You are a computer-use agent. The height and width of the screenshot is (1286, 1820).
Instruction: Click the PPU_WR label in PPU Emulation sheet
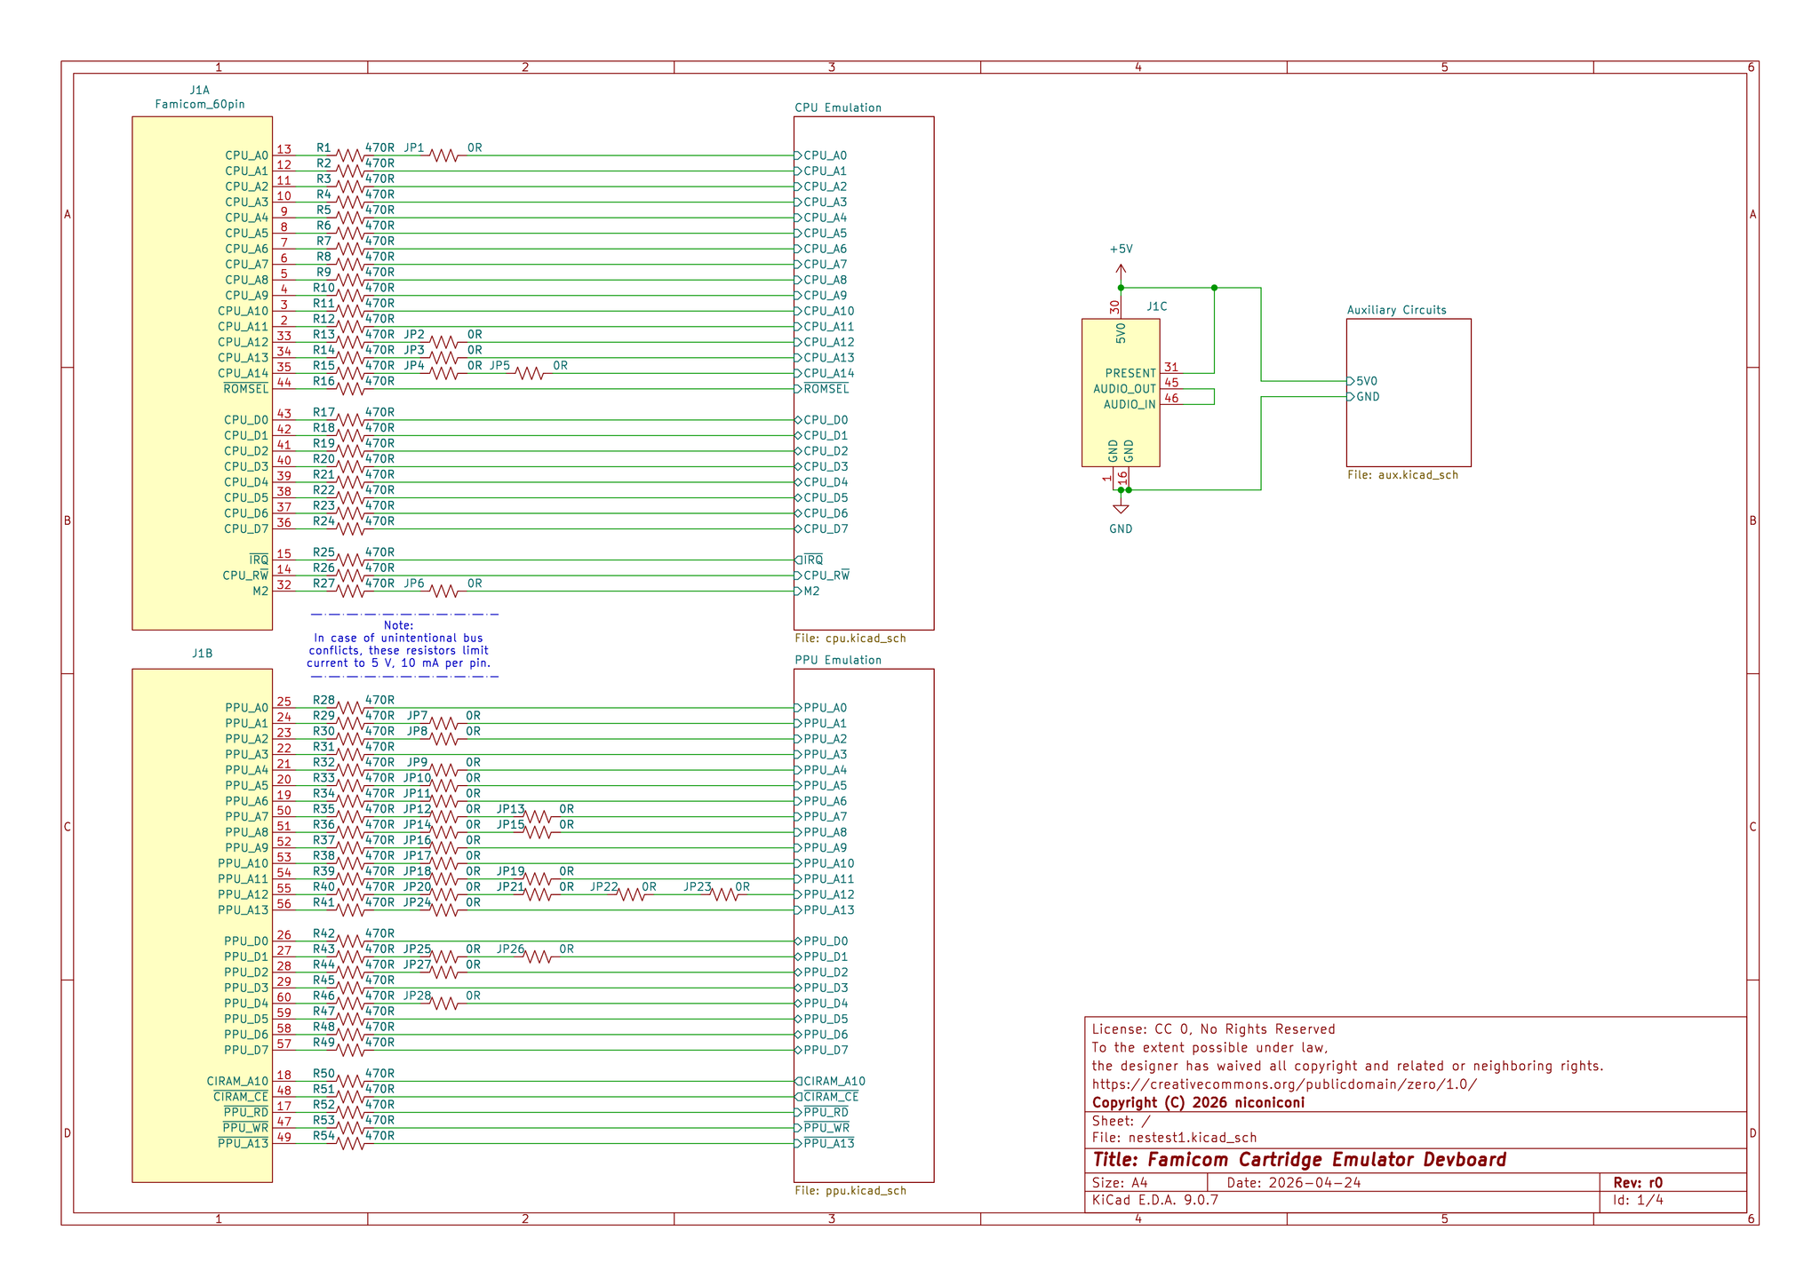pyautogui.click(x=826, y=1128)
